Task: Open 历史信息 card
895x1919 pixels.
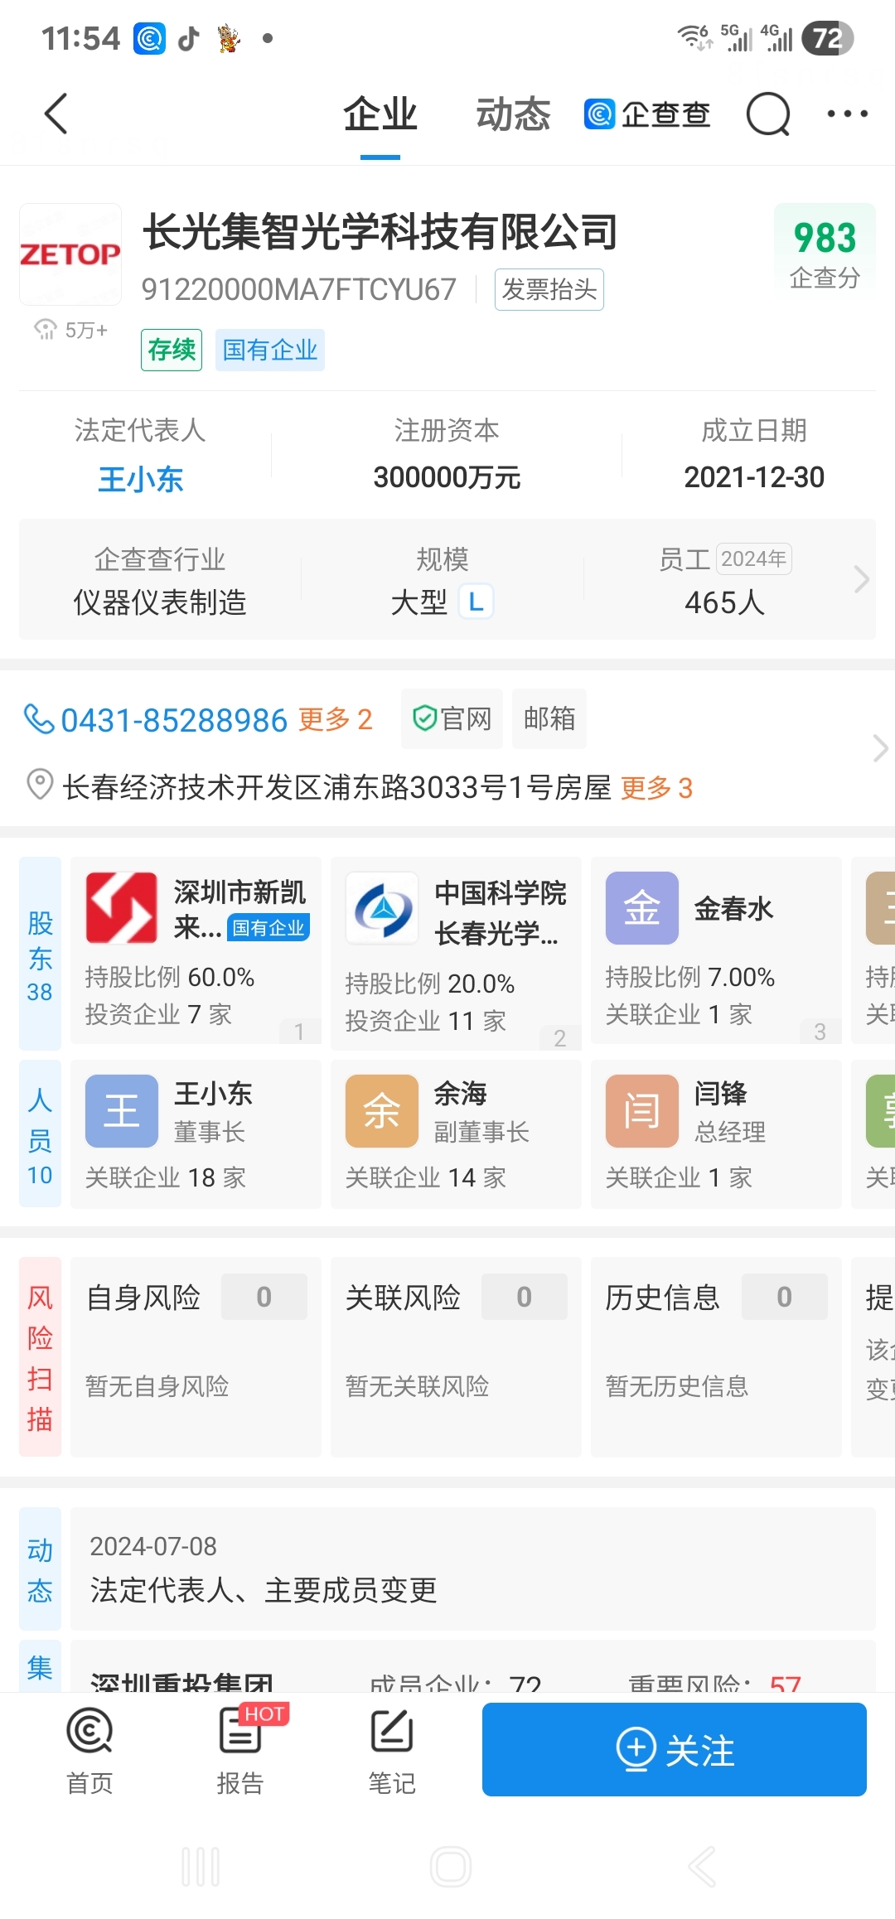Action: pyautogui.click(x=716, y=1357)
